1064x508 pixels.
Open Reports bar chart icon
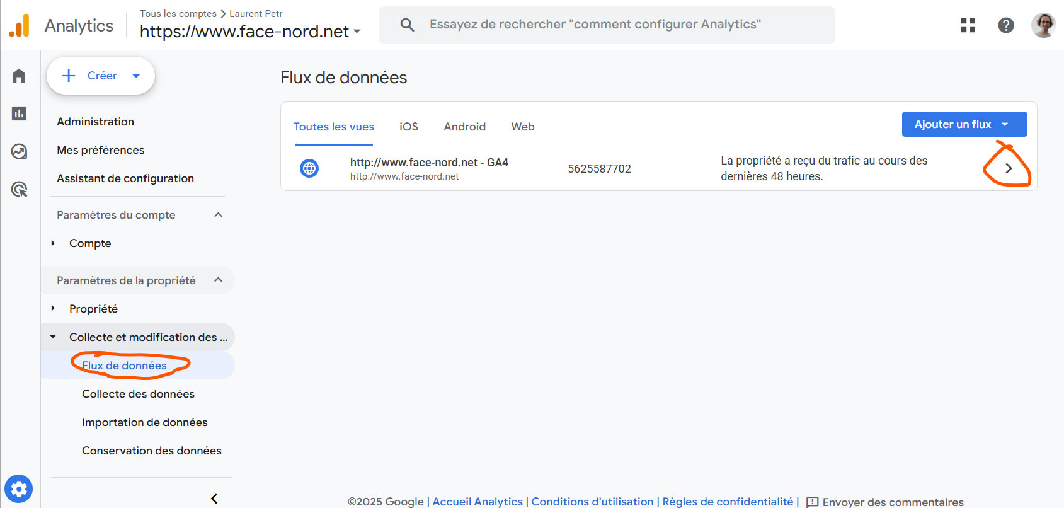(19, 113)
